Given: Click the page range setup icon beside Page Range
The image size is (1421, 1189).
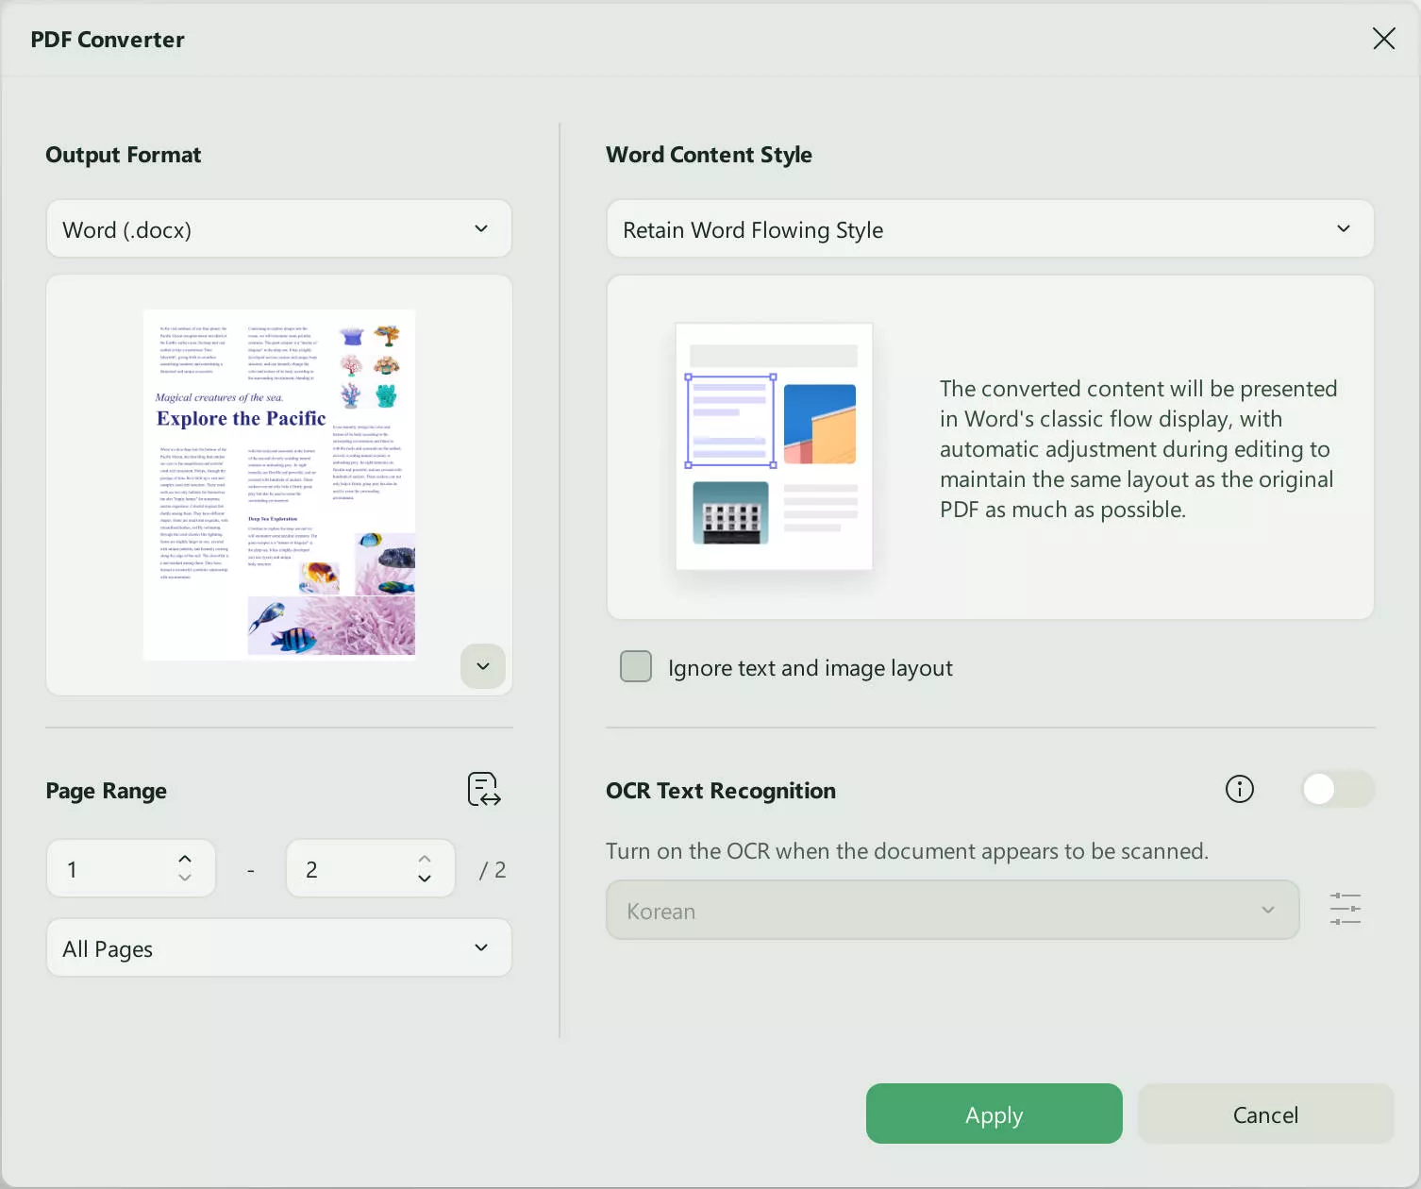Looking at the screenshot, I should coord(483,790).
